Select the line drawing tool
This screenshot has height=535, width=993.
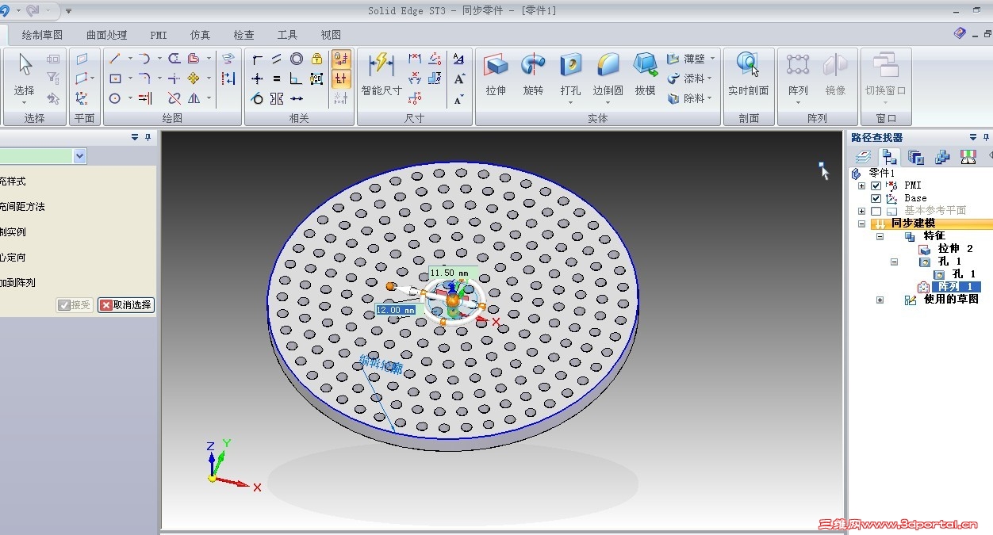tap(115, 59)
